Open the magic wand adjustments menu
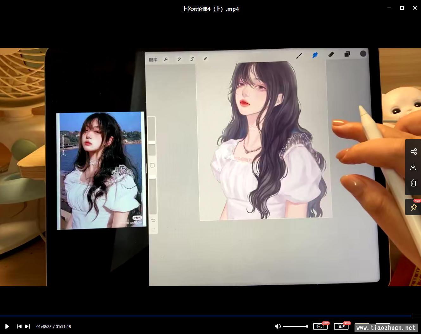421x334 pixels. [x=179, y=59]
